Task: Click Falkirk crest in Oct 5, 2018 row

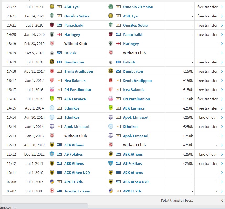Action: tap(52, 53)
